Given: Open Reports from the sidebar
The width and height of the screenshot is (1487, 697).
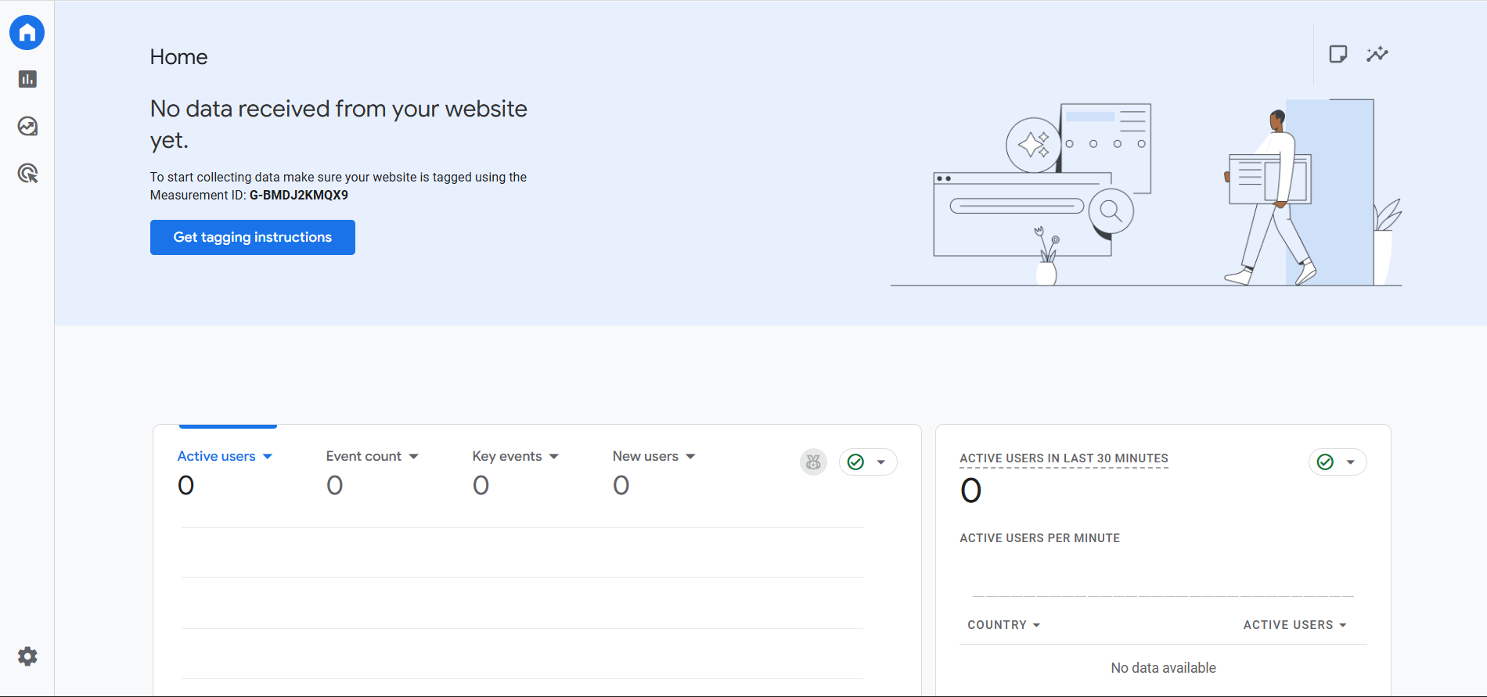Looking at the screenshot, I should point(27,79).
